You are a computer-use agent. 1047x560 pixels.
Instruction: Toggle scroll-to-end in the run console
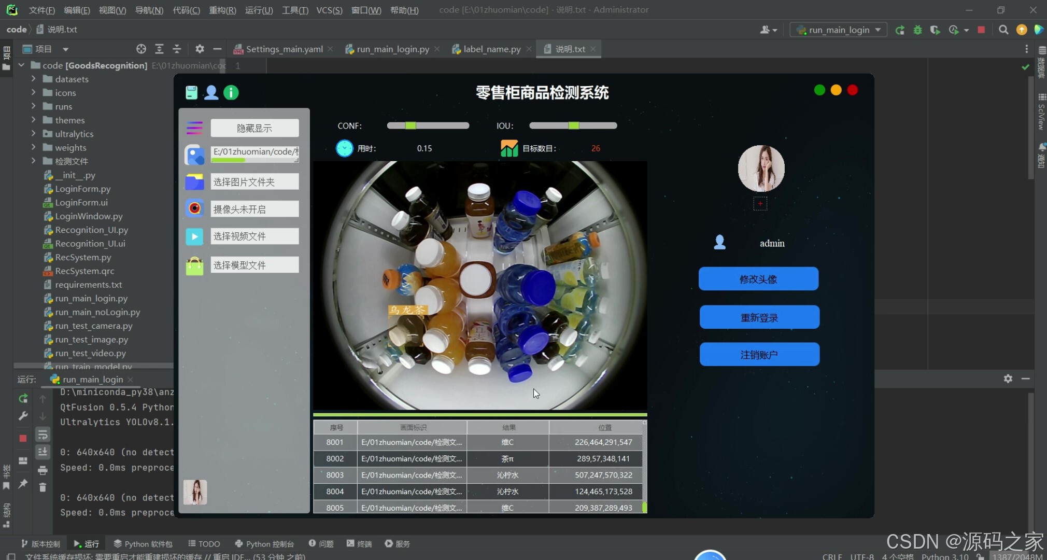(43, 452)
